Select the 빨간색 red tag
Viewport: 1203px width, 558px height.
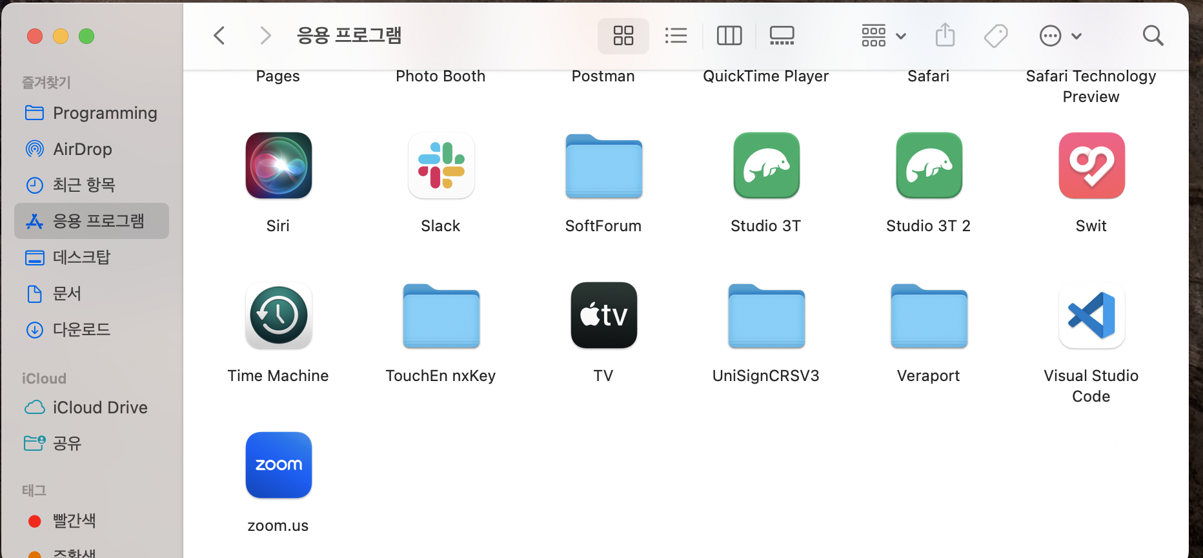(x=92, y=521)
